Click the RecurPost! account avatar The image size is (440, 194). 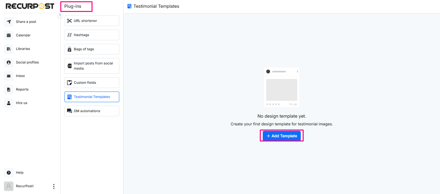pos(9,186)
